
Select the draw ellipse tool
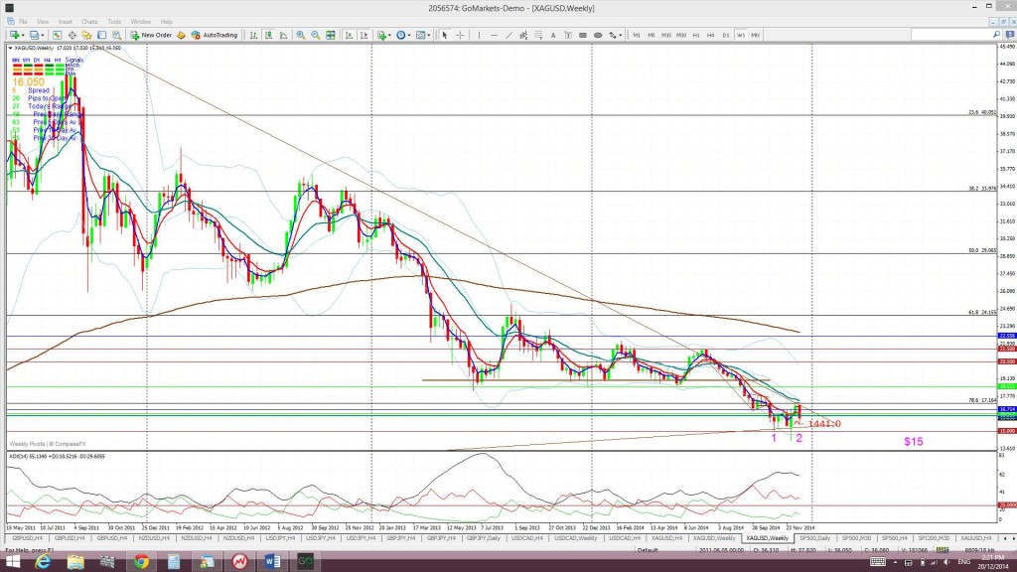pyautogui.click(x=598, y=35)
